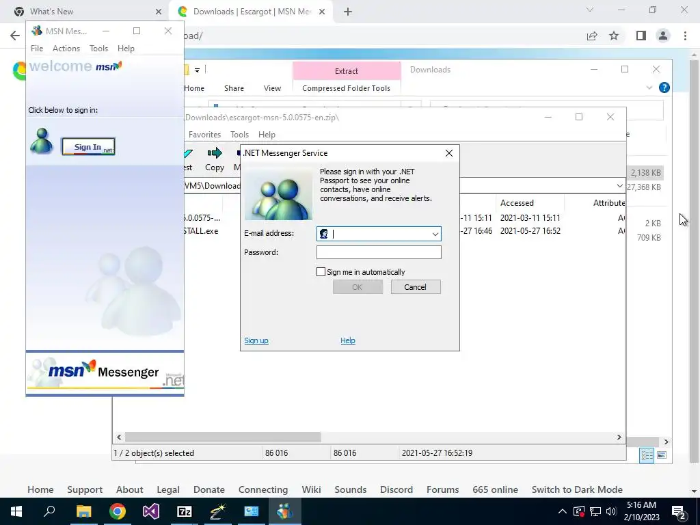Expand the tab search chevron in Chrome
Viewport: 700px width, 525px height.
[x=590, y=10]
